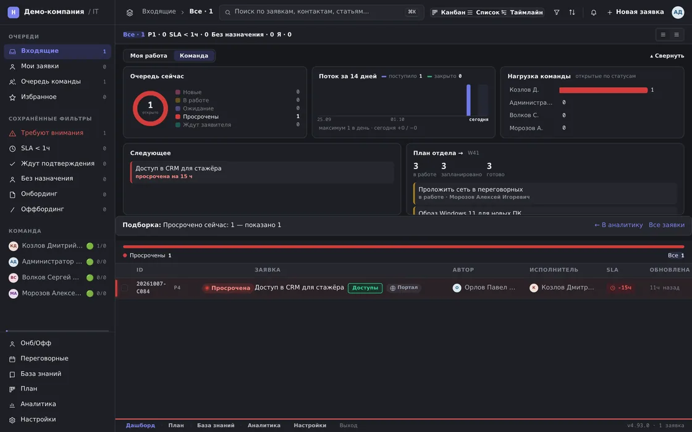Image resolution: width=692 pixels, height=432 pixels.
Task: Click the Демо-компания H logo
Action: click(x=13, y=12)
